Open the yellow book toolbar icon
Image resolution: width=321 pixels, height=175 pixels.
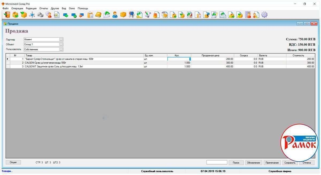(98, 15)
